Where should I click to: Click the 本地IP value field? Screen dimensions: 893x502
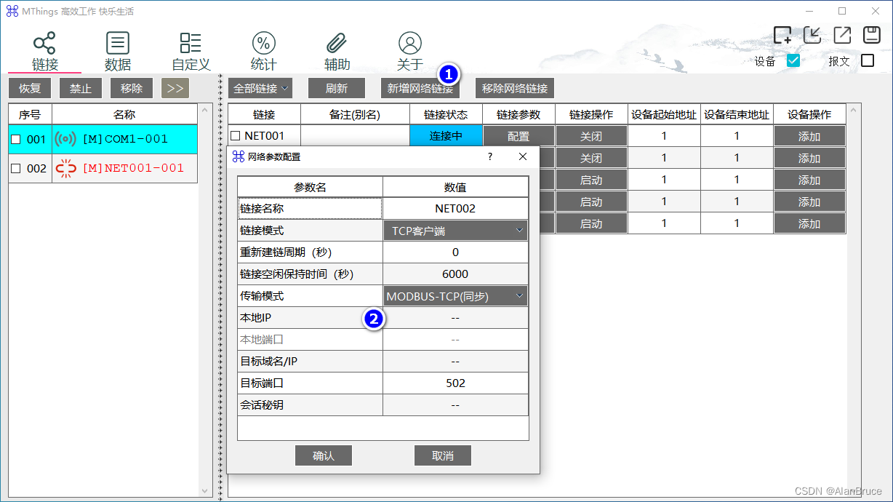tap(455, 318)
